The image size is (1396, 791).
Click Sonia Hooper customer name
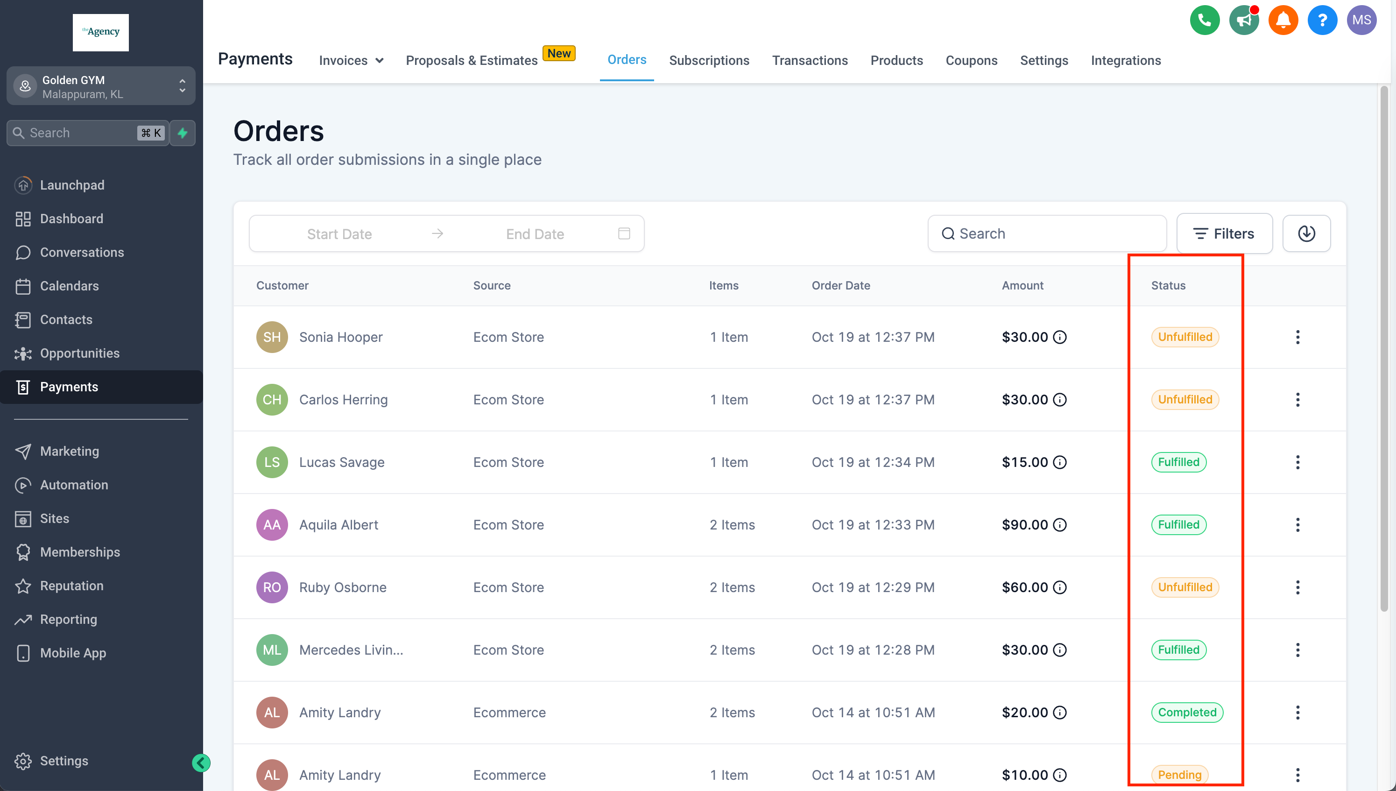[340, 338]
